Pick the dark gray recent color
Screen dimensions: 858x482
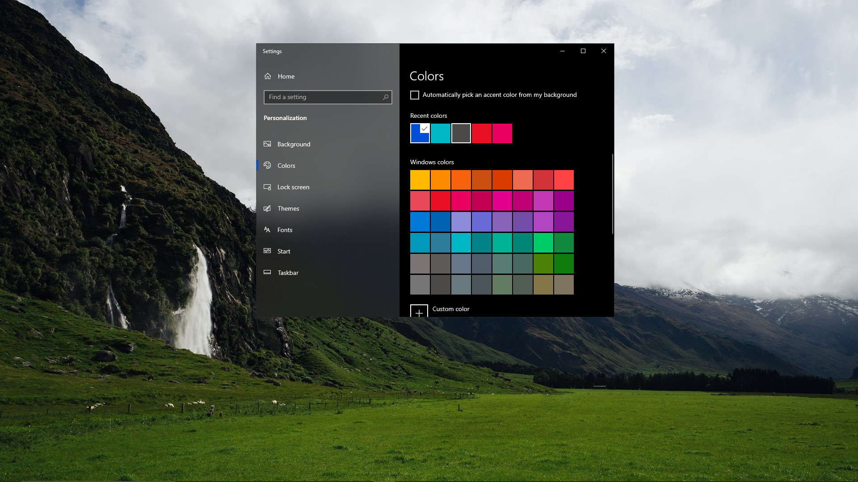461,133
